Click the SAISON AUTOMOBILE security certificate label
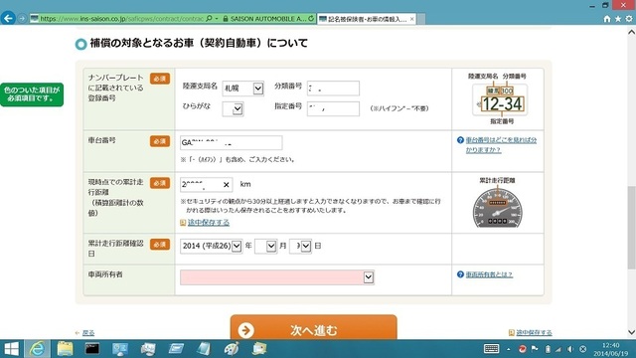 (x=264, y=19)
